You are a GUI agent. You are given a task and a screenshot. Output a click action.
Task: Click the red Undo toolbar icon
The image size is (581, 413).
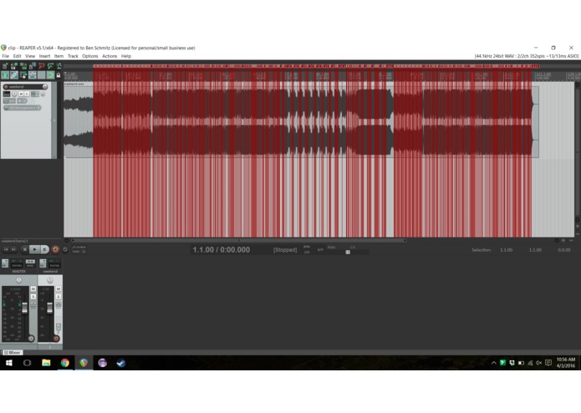click(42, 65)
